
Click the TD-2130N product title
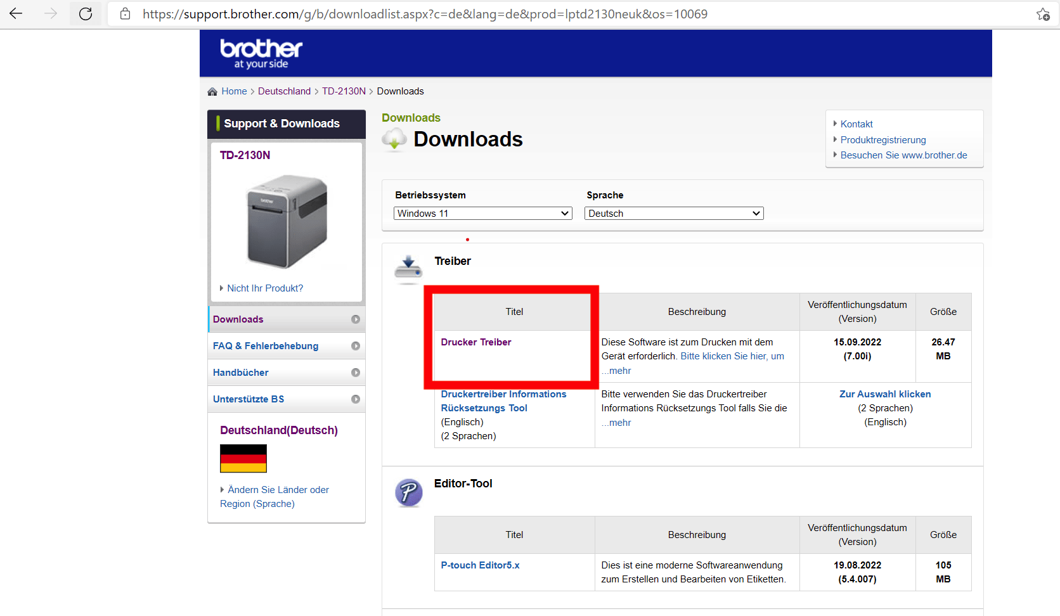click(245, 155)
